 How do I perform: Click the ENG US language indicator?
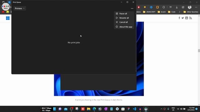click(173, 109)
